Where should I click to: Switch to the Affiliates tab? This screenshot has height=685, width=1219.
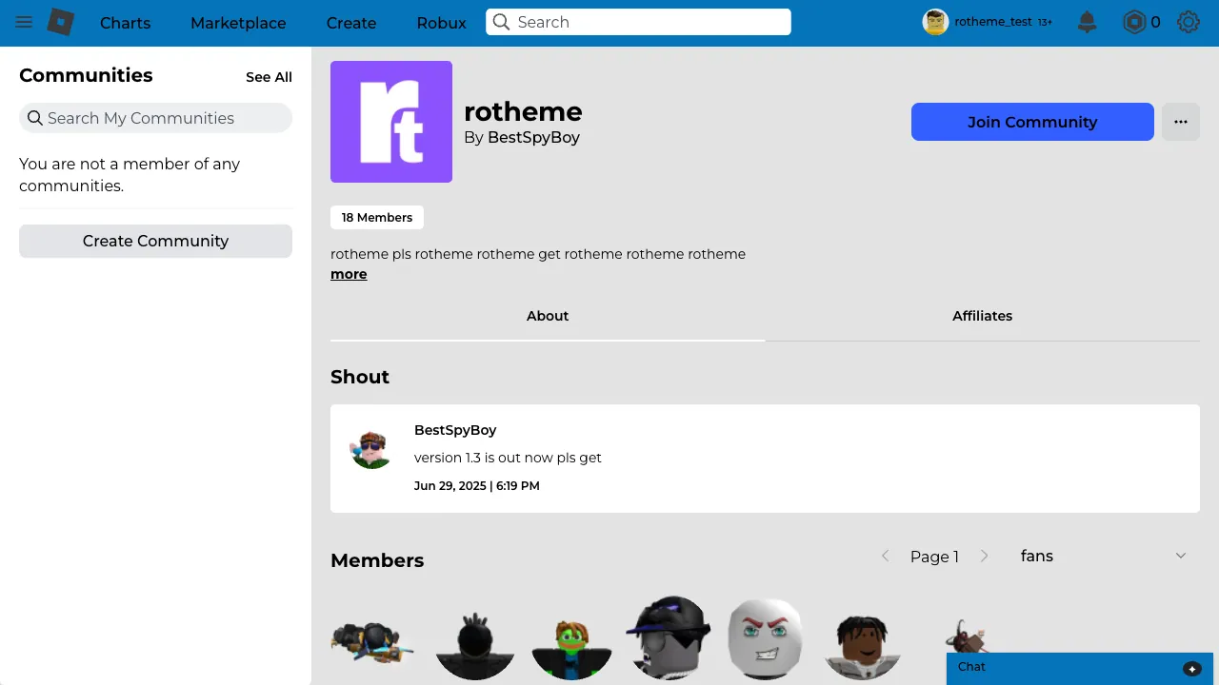982,316
